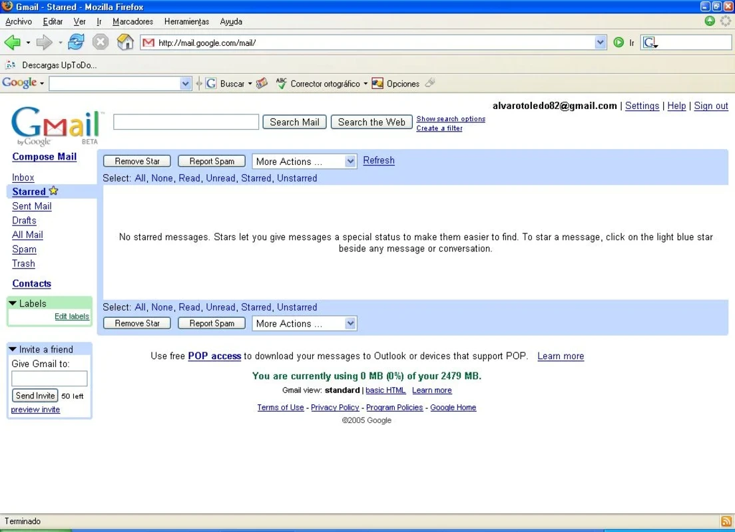Select Unread in top Select row
Image resolution: width=735 pixels, height=532 pixels.
coord(220,178)
